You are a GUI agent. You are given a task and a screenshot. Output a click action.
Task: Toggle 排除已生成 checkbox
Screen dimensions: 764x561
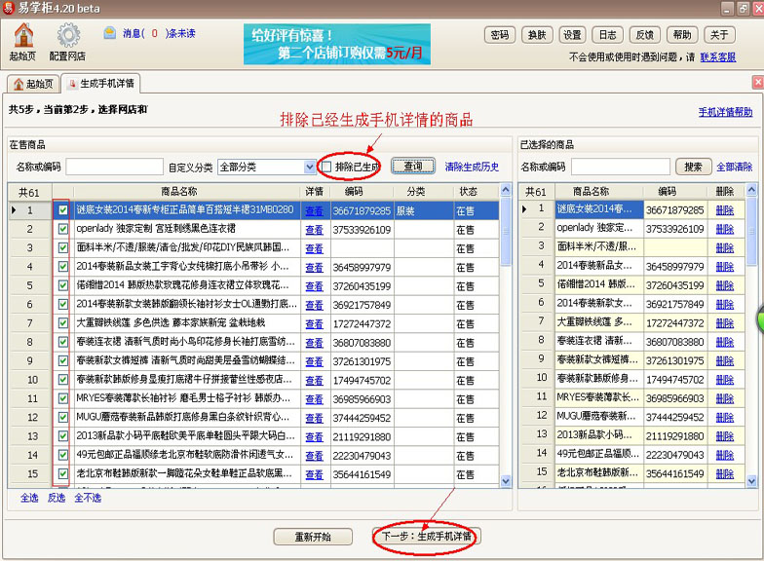[x=326, y=168]
